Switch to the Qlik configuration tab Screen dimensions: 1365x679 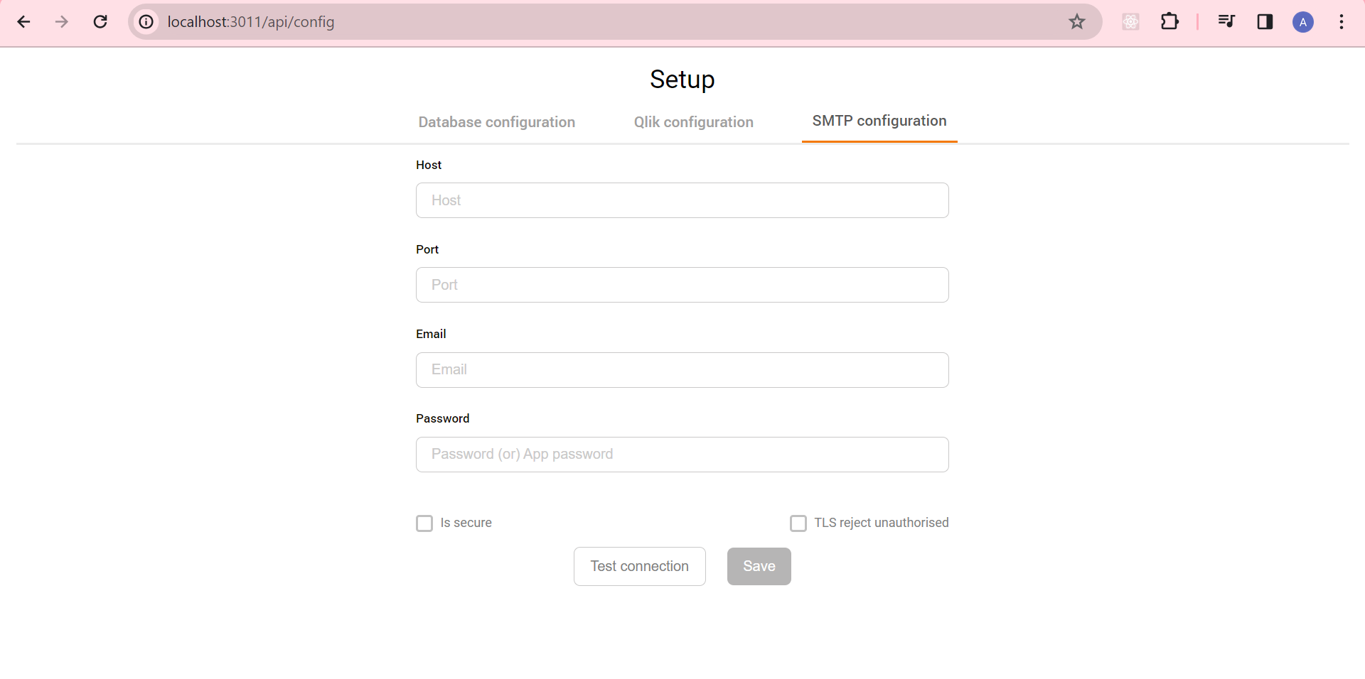[x=693, y=122]
